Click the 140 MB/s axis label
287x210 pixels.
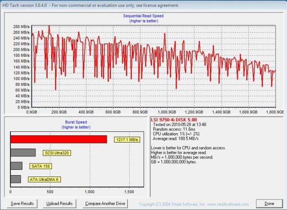click(x=21, y=67)
